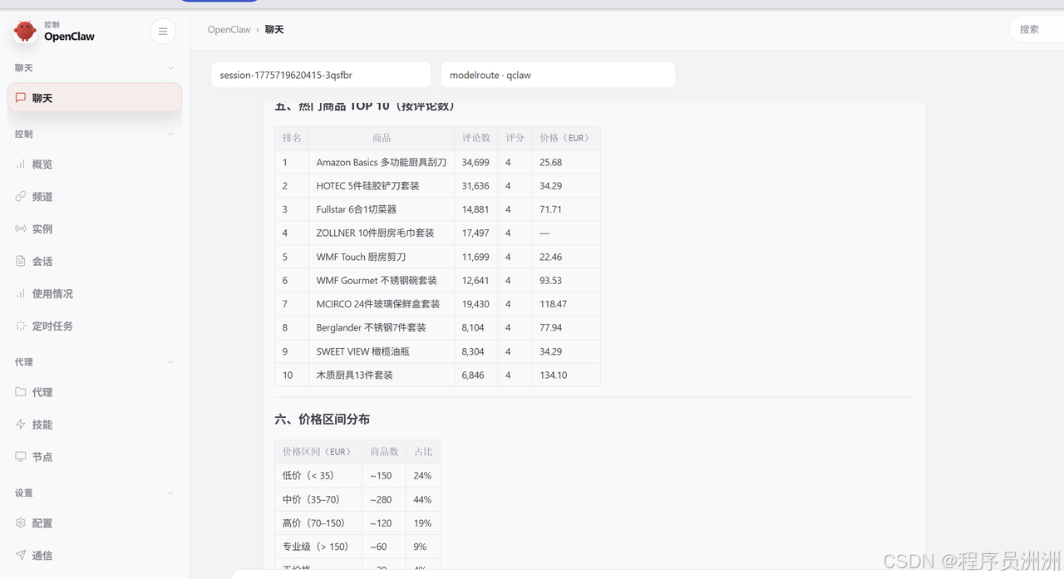Click the OpenClaw breadcrumb link

[229, 30]
